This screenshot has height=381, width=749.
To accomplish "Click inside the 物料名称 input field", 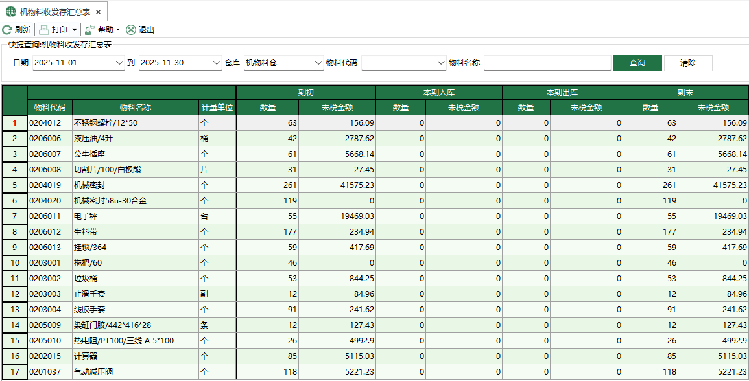I will (x=547, y=63).
